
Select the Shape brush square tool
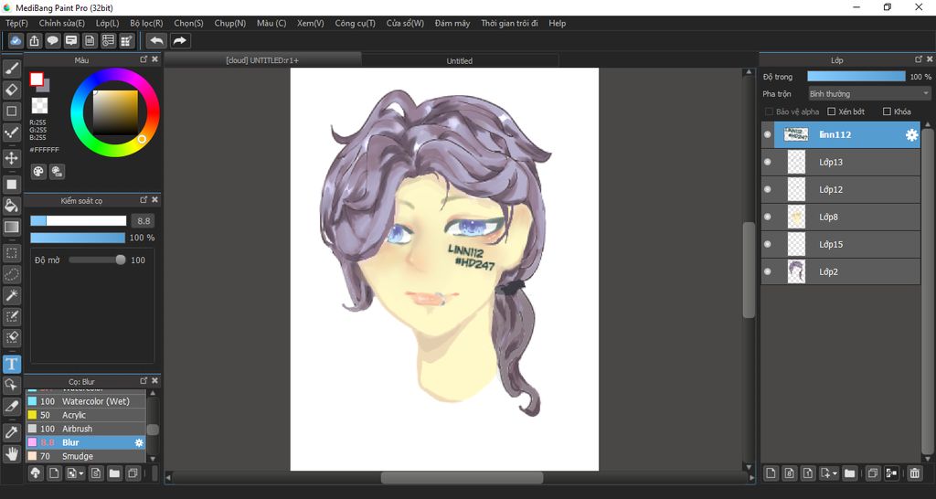coord(11,111)
